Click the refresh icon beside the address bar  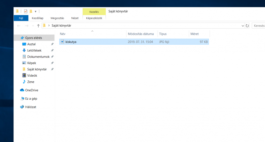coord(247,26)
